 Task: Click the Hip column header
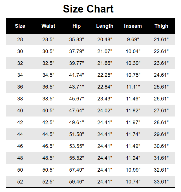coord(76,26)
